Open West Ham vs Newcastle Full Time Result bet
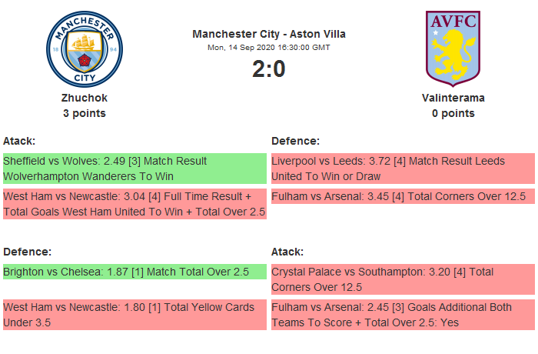538x354 pixels. tap(134, 204)
